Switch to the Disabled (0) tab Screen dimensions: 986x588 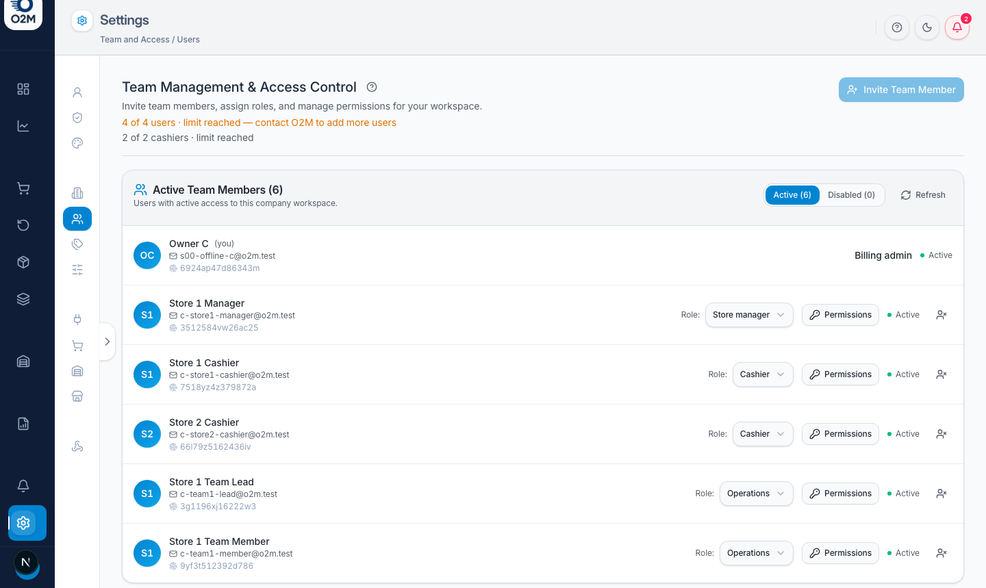coord(851,195)
